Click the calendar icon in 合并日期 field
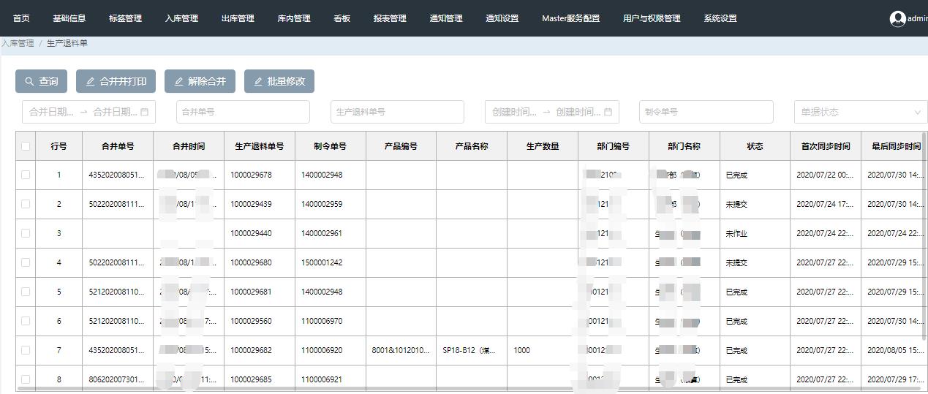Viewport: 928px width, 394px height. (145, 112)
